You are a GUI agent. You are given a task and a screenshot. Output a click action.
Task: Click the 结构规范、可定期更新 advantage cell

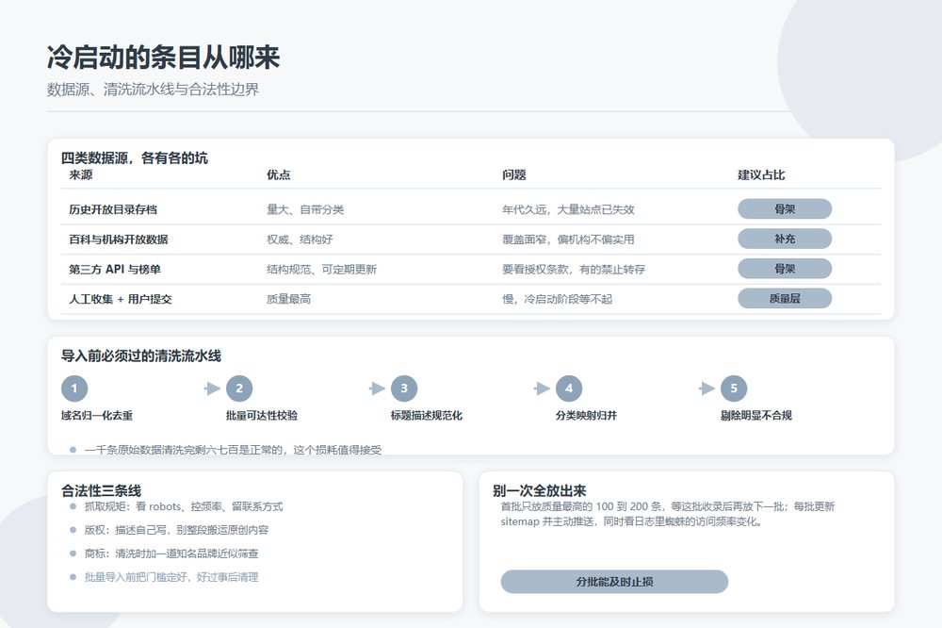tap(322, 269)
